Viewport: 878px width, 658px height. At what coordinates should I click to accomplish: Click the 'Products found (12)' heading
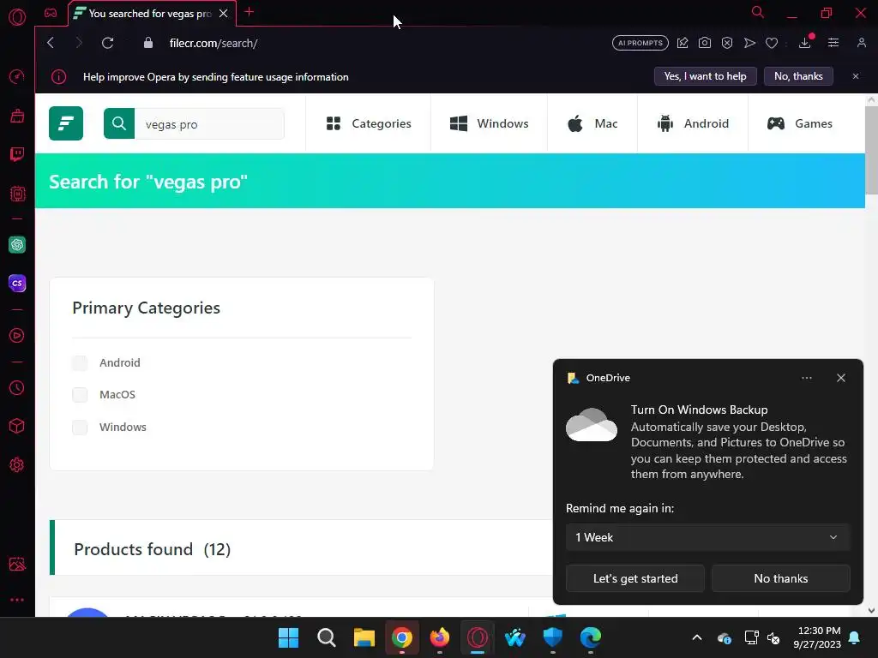(x=153, y=549)
